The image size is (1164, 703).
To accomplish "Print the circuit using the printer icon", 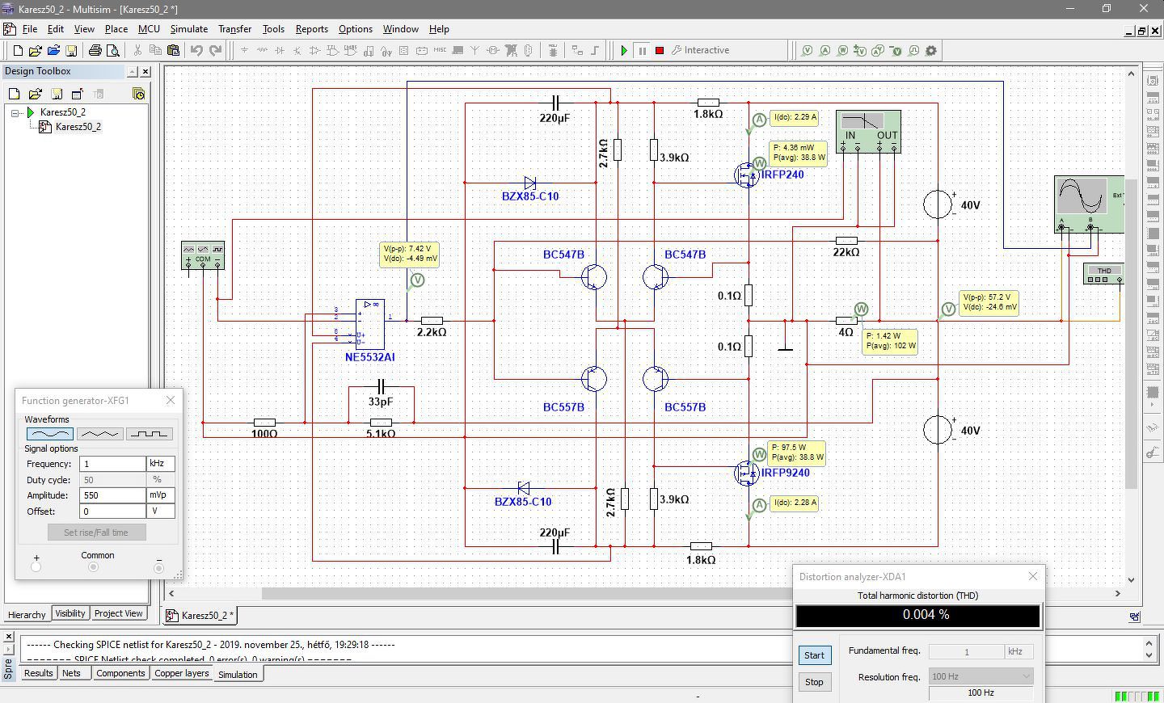I will pyautogui.click(x=95, y=50).
